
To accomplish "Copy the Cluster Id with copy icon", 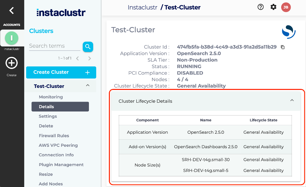I will pyautogui.click(x=282, y=47).
